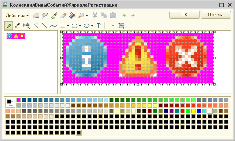Select the airbrush spray tool
This screenshot has height=141, width=235.
pos(27,26)
